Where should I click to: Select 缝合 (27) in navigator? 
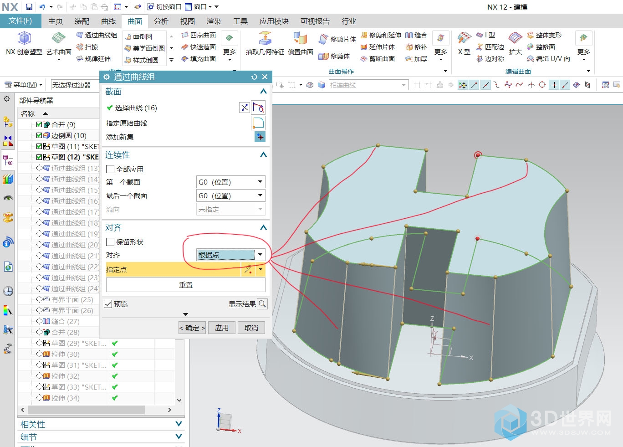[65, 321]
